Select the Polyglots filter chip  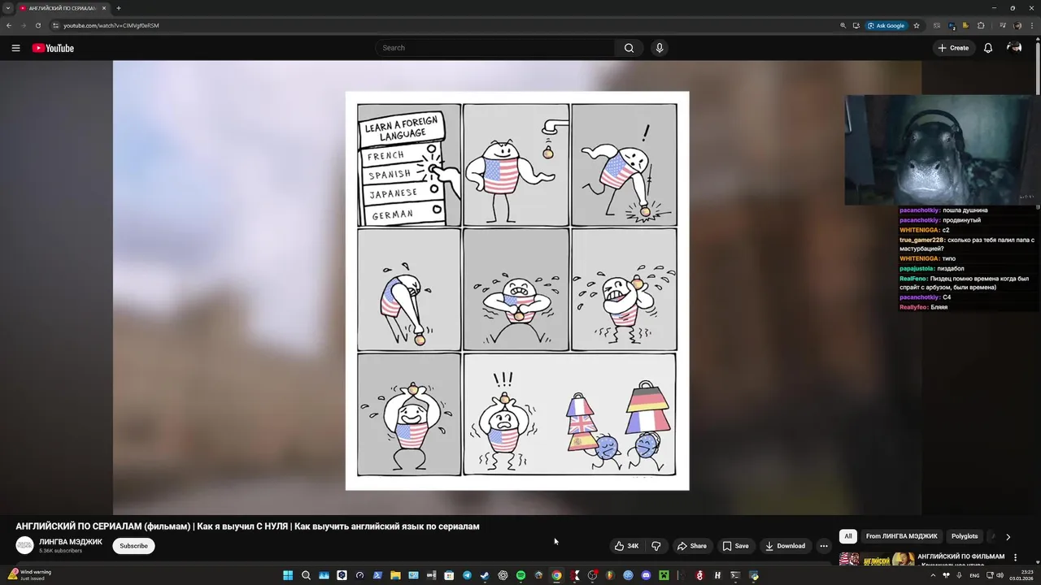click(x=965, y=536)
